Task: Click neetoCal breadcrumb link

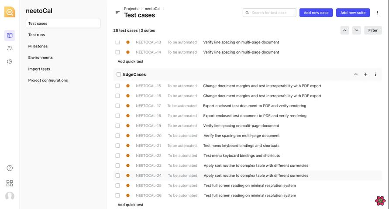Action: (x=152, y=9)
